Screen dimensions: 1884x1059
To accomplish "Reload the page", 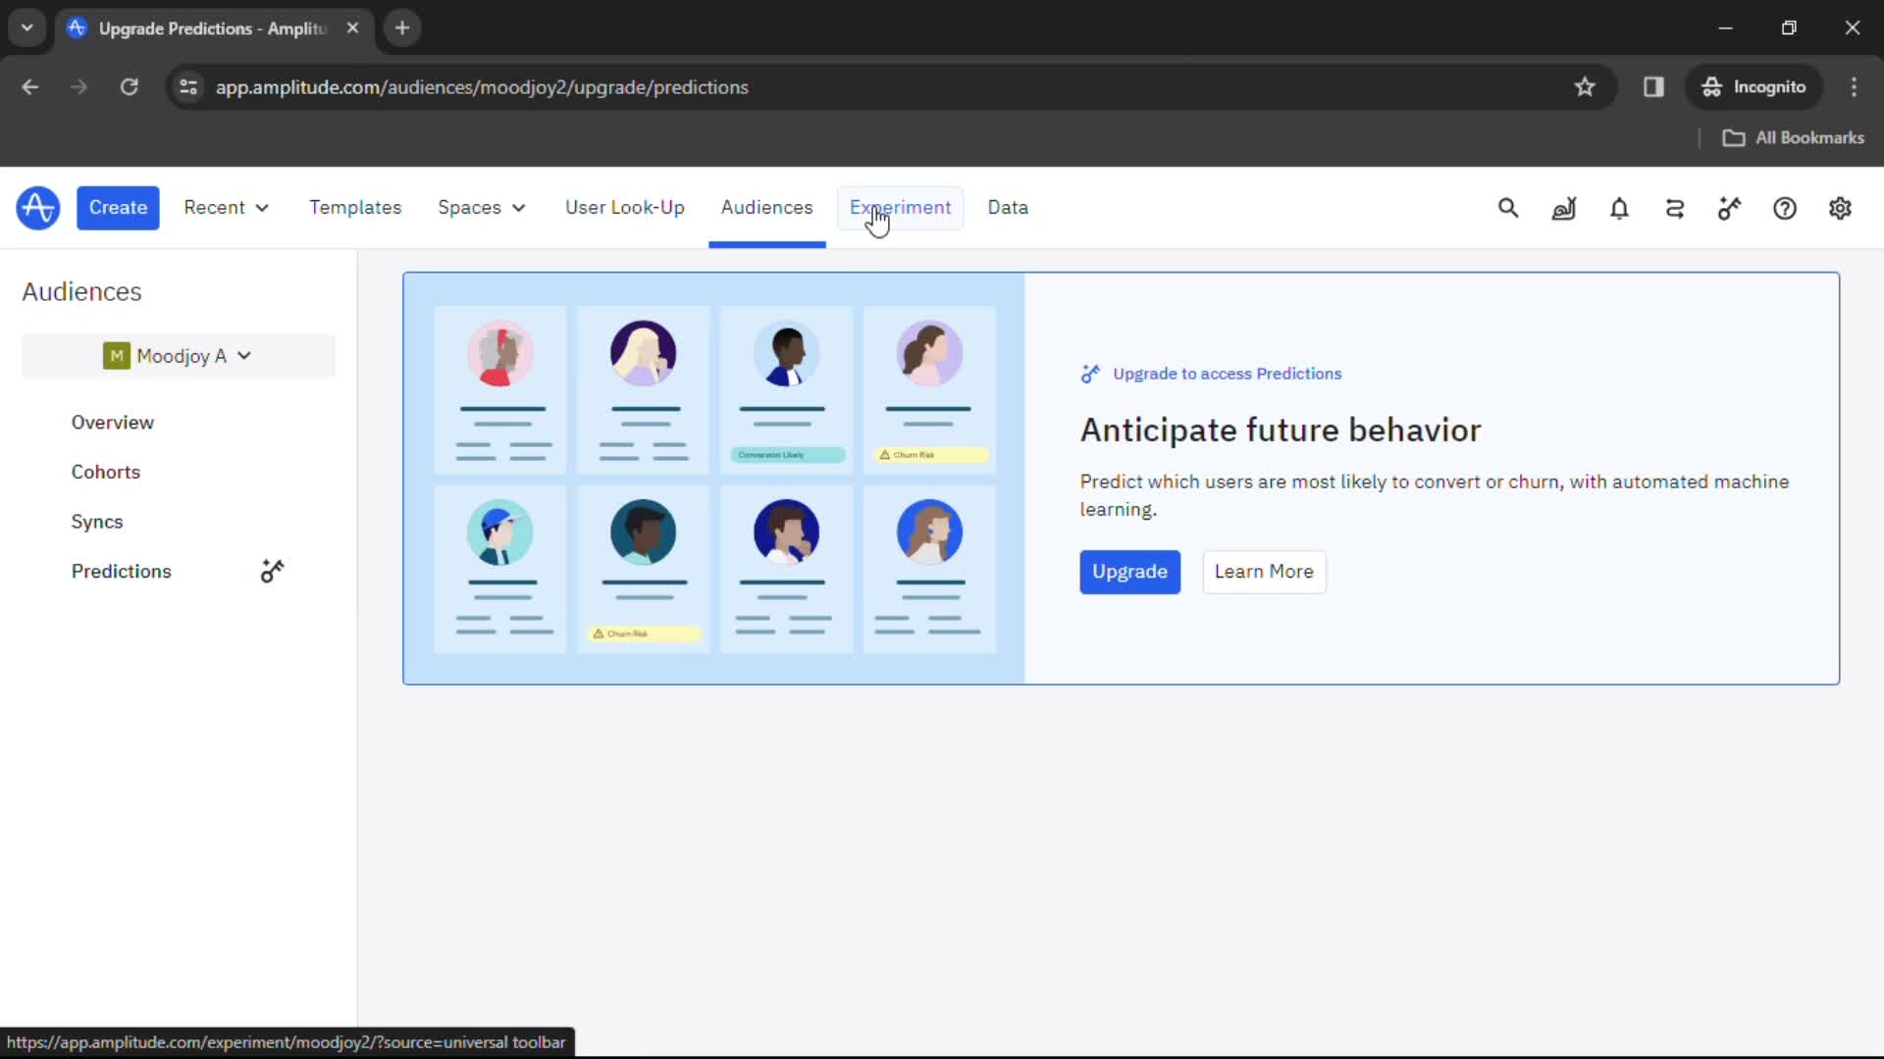I will pyautogui.click(x=129, y=87).
